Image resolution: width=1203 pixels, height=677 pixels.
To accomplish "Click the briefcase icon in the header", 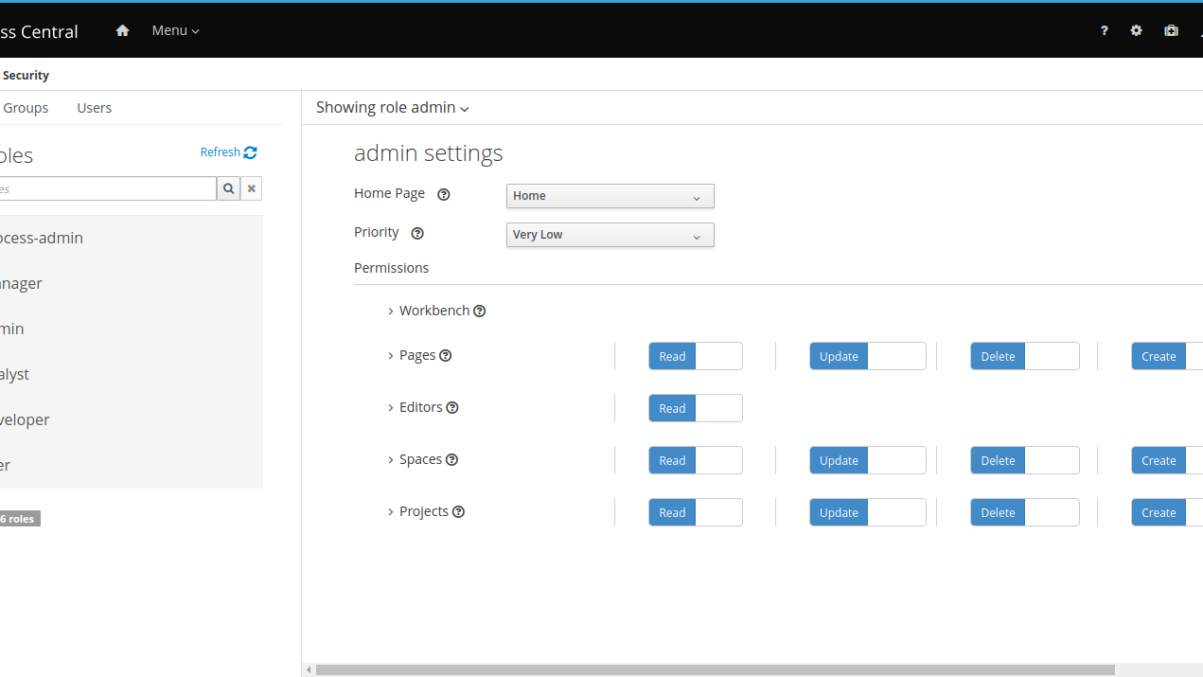I will (1171, 30).
